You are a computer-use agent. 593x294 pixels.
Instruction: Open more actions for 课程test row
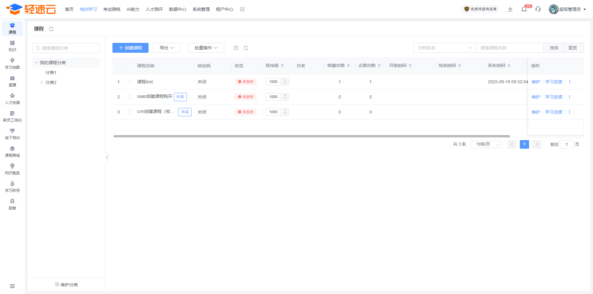click(x=570, y=82)
